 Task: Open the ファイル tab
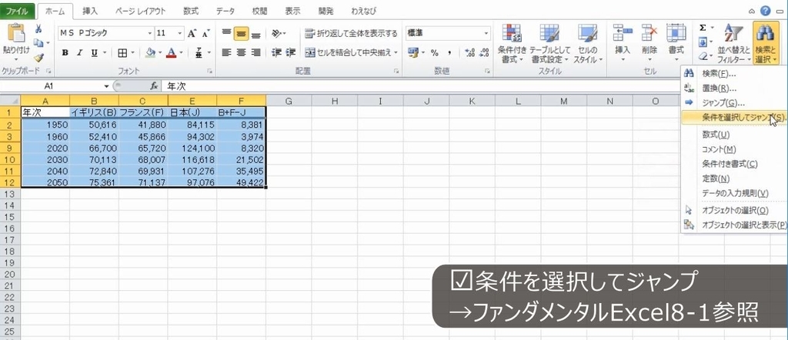pyautogui.click(x=17, y=11)
